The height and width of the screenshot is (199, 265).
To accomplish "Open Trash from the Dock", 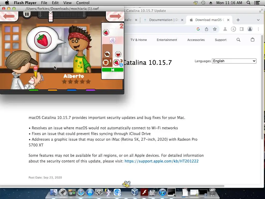I will point(212,192).
